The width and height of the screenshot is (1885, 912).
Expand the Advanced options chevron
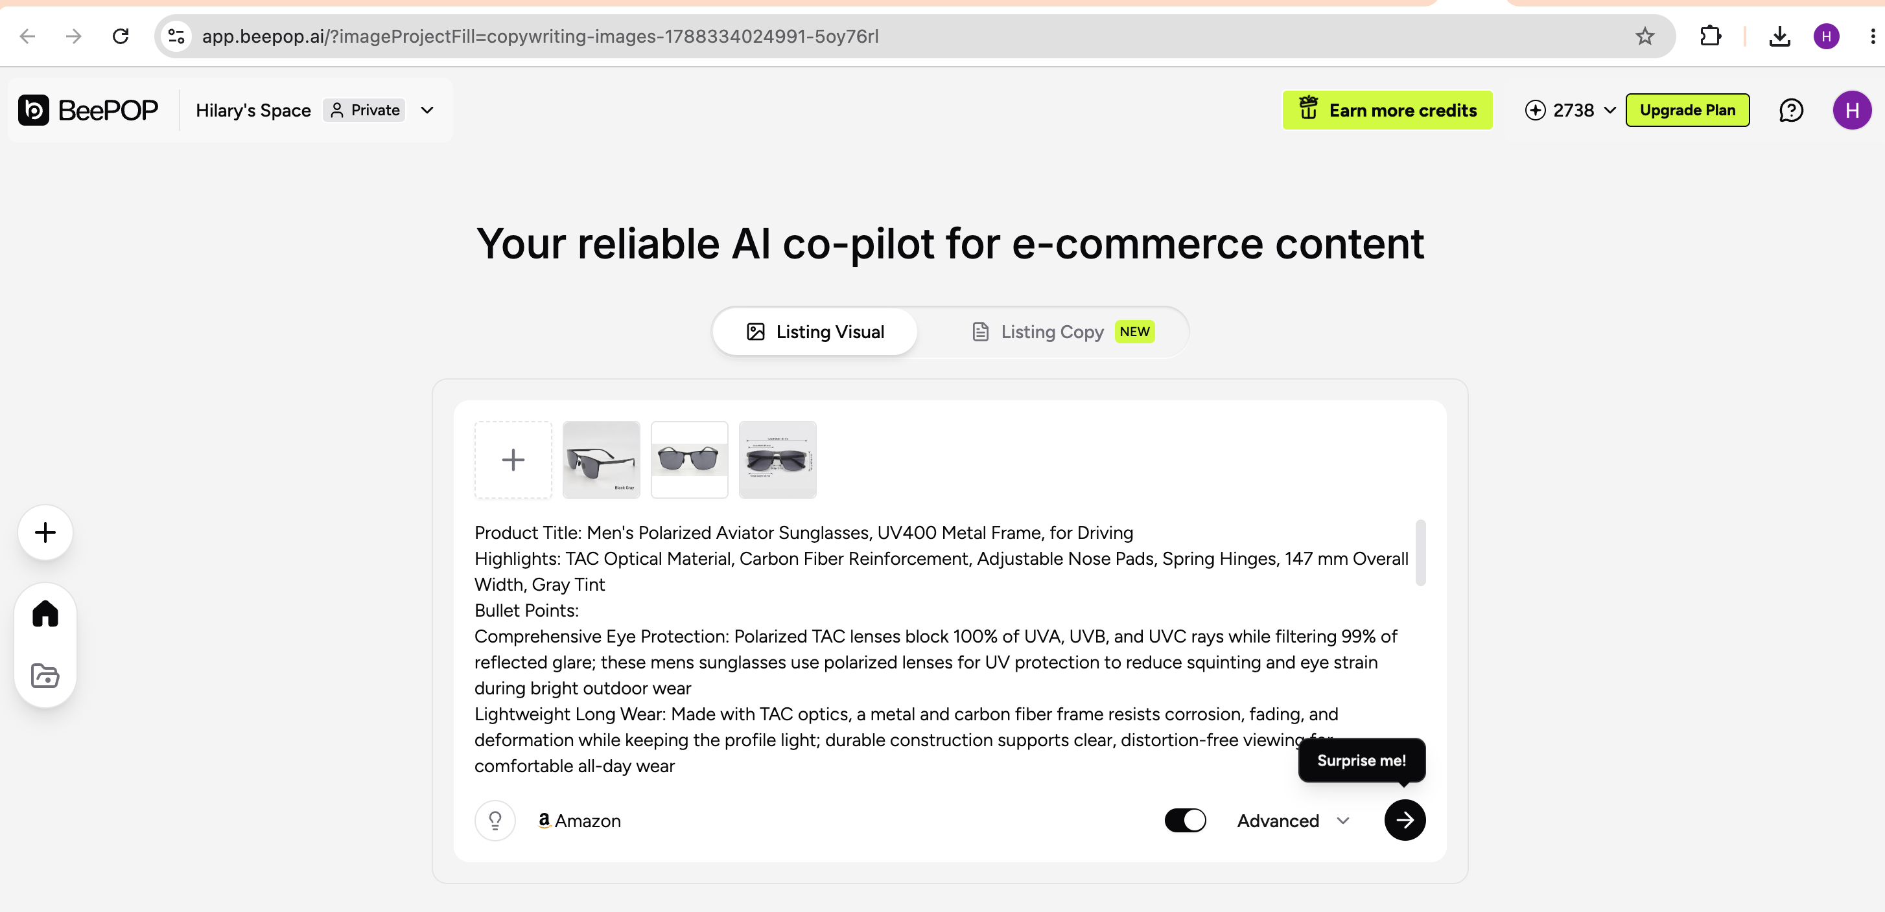(x=1342, y=821)
